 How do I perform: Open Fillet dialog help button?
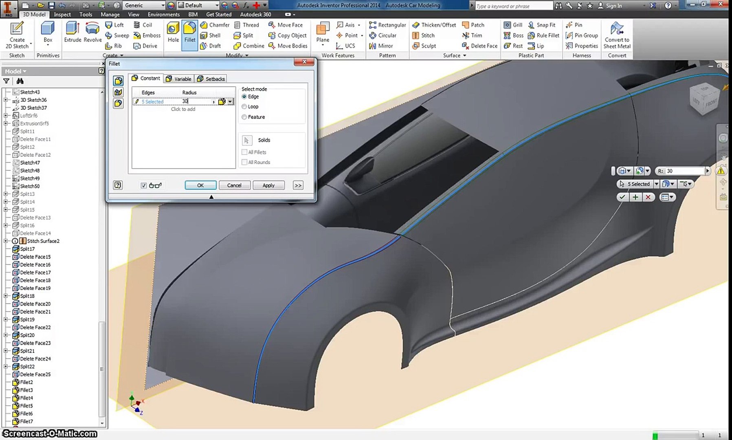[x=118, y=185]
